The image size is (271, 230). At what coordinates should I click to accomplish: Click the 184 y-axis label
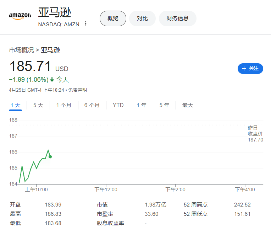point(13,184)
